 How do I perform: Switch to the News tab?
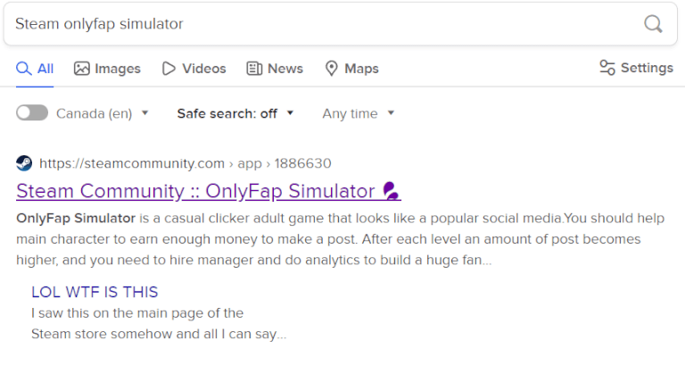[275, 69]
